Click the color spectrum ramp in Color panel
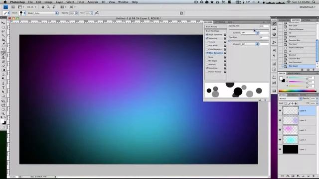The height and width of the screenshot is (179, 319). 297,90
